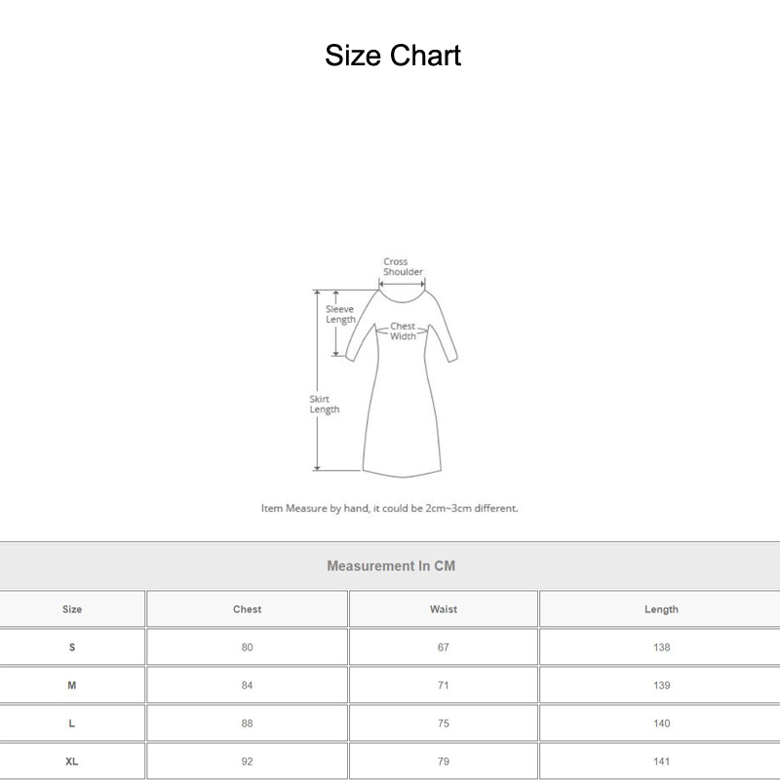Select the Chest column header

click(247, 609)
